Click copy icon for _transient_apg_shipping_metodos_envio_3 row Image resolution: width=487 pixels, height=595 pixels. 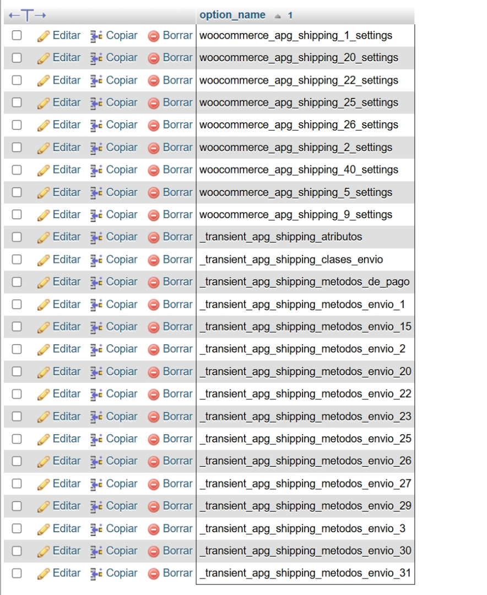click(97, 529)
